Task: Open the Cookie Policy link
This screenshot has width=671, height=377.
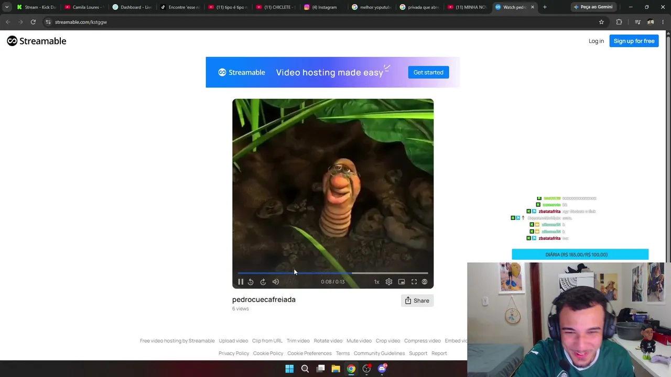Action: tap(268, 353)
